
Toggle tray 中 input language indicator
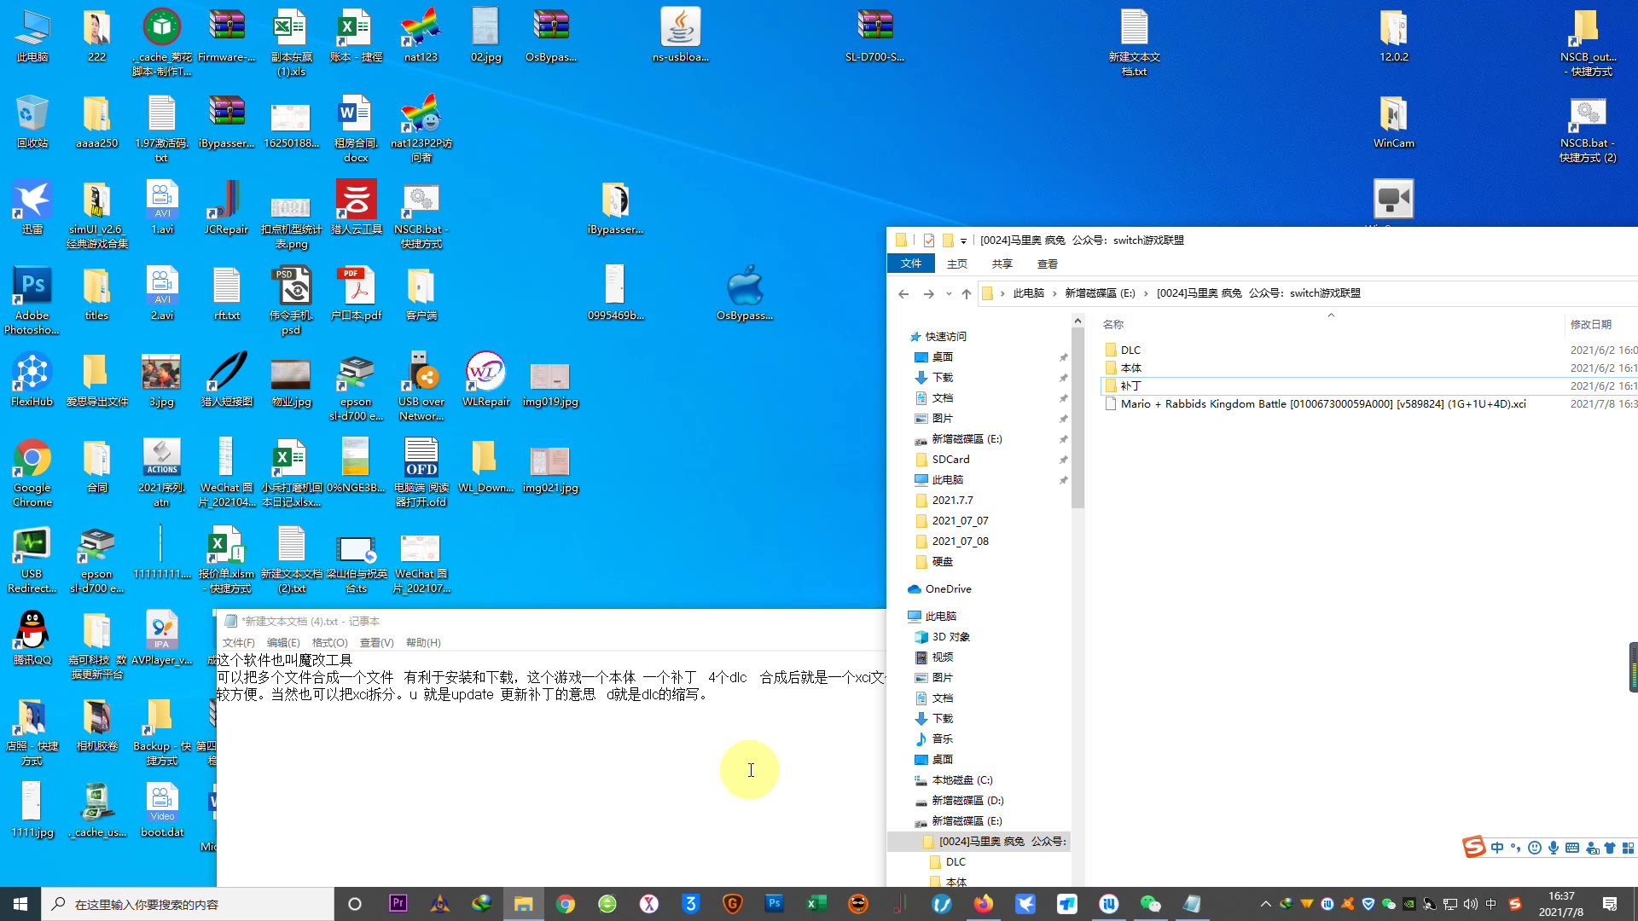click(1491, 904)
